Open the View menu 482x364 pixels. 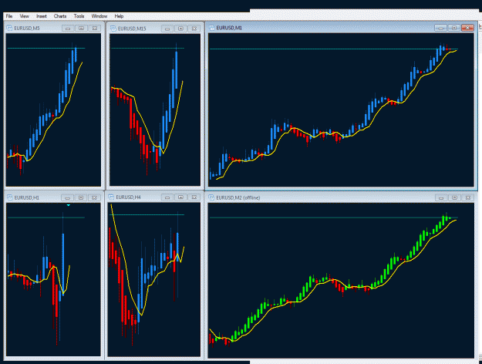pyautogui.click(x=24, y=16)
